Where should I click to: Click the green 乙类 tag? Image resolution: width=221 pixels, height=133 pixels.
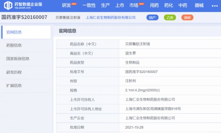pos(170,17)
